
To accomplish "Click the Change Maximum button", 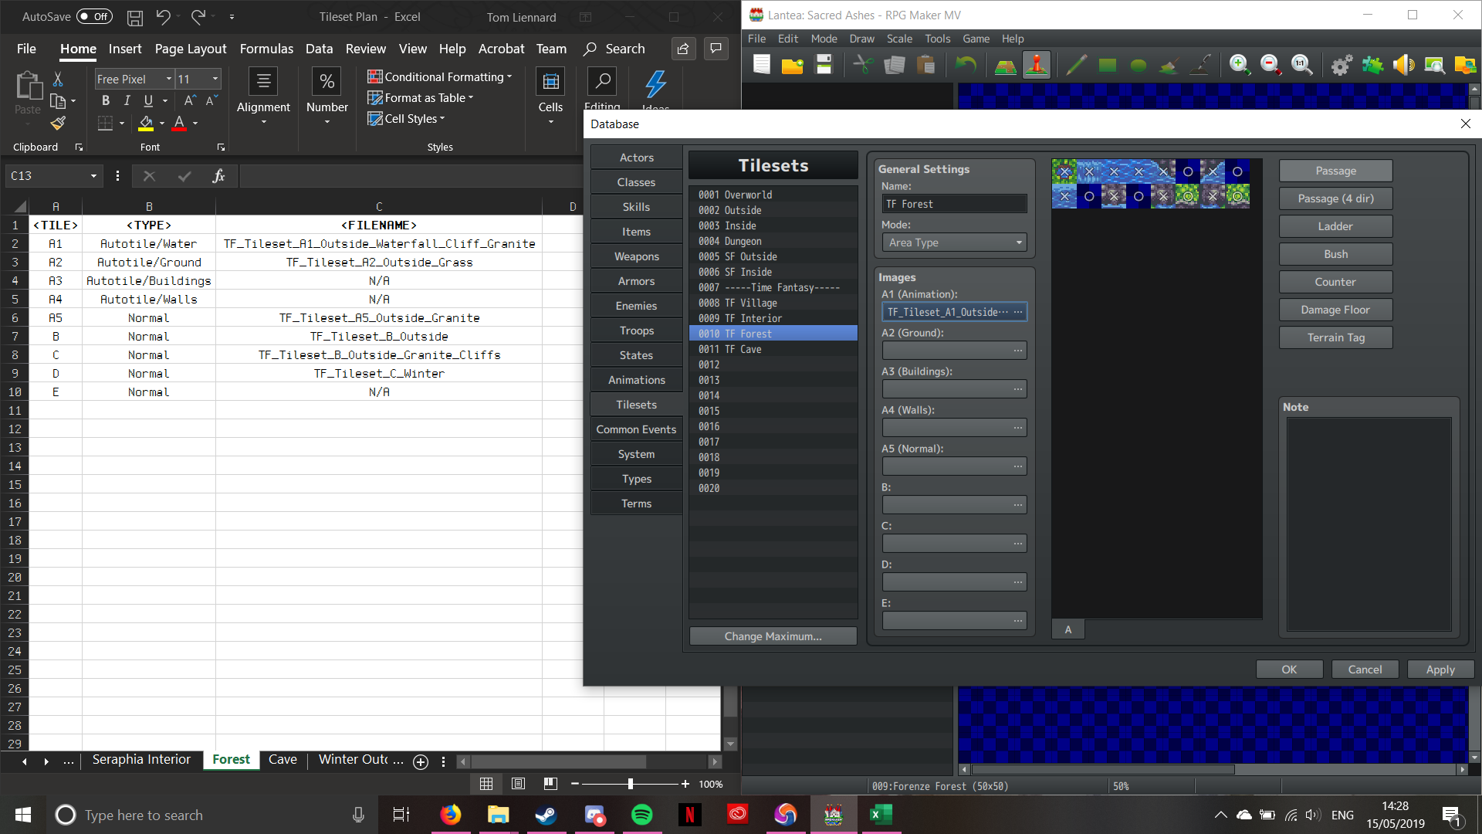I will [x=773, y=636].
